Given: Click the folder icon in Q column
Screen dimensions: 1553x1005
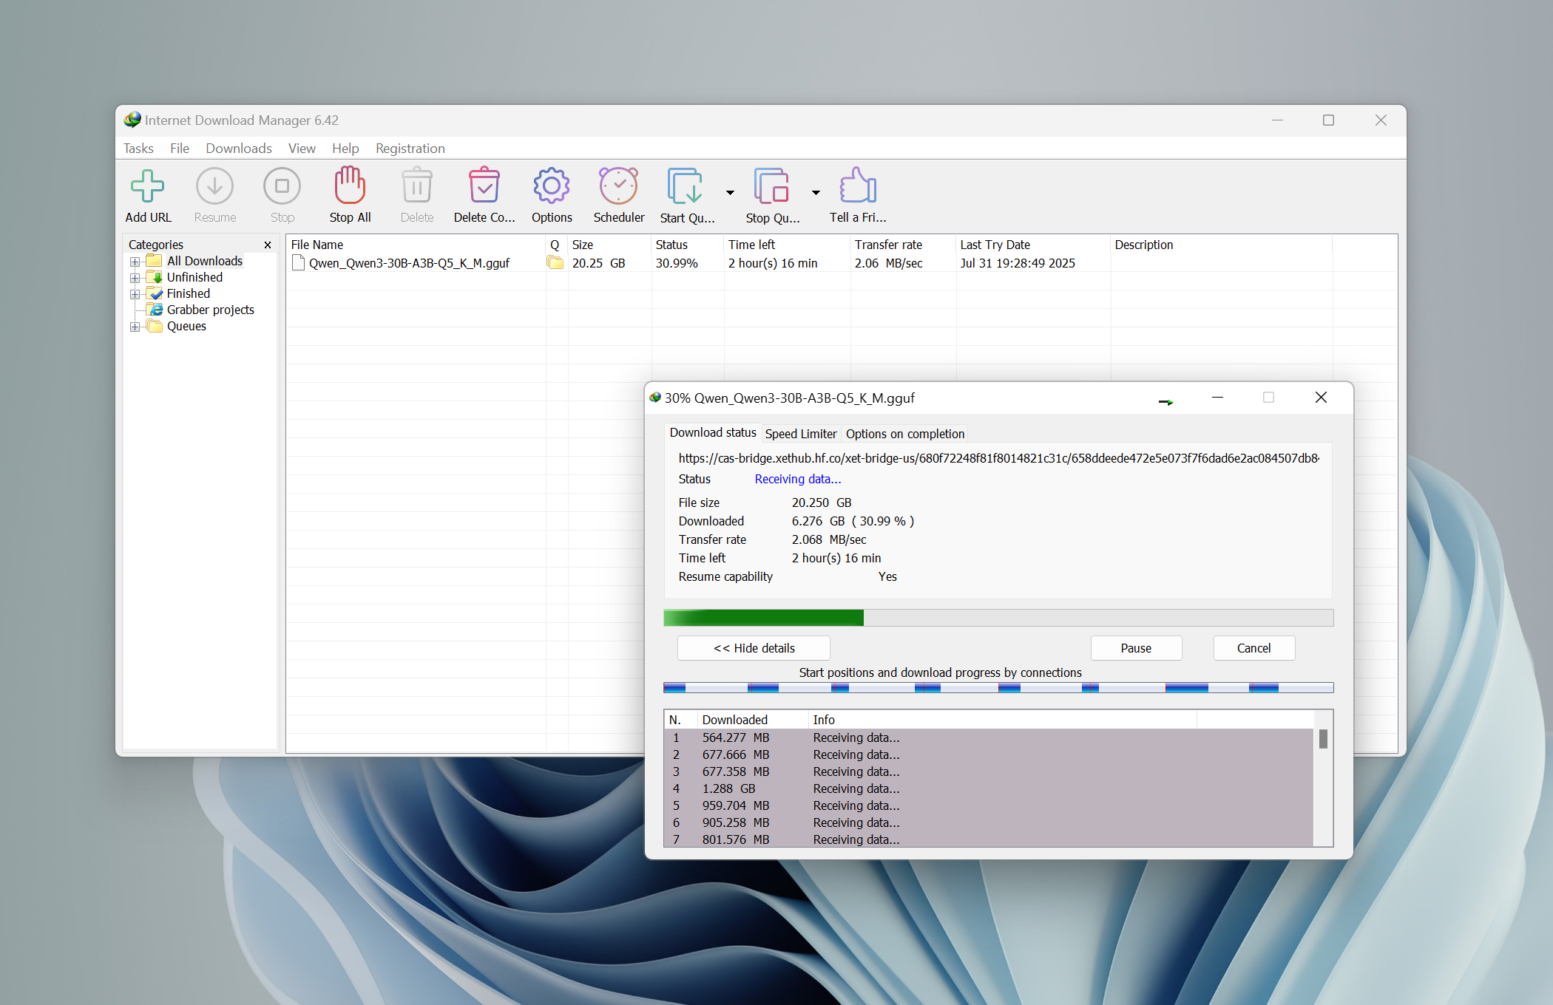Looking at the screenshot, I should click(x=555, y=262).
